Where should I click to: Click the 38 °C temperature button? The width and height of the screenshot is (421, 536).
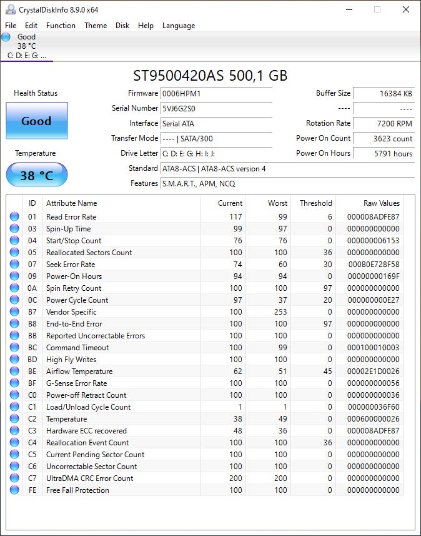(x=36, y=175)
